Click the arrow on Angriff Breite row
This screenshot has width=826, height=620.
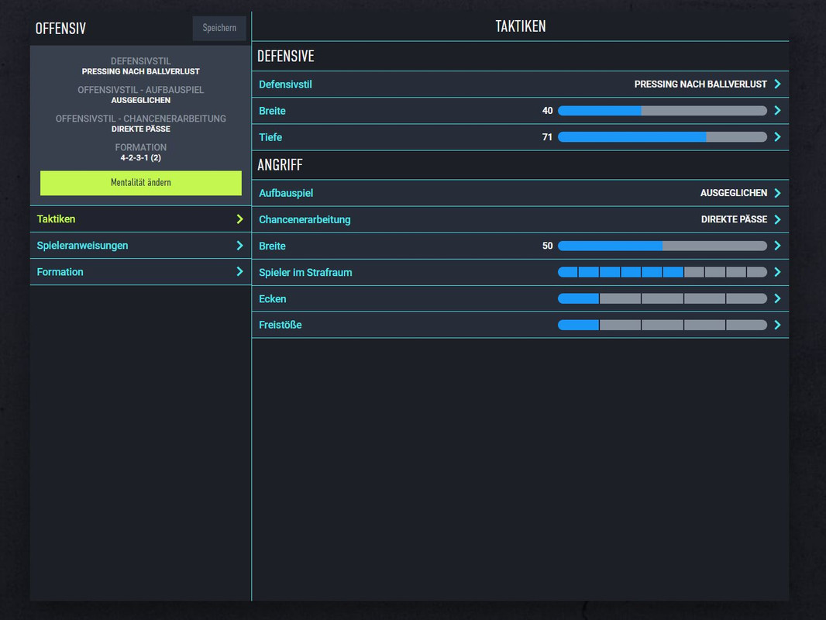tap(777, 246)
